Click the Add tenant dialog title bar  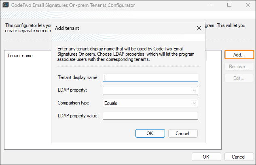coord(121,28)
